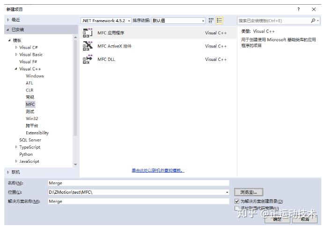Click the tree scrollbar up arrow
The image size is (325, 227).
point(75,38)
